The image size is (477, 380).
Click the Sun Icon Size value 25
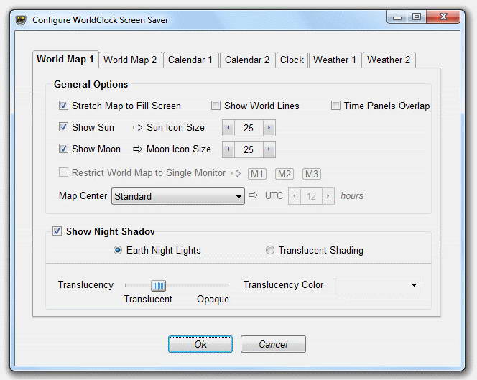[x=249, y=128]
